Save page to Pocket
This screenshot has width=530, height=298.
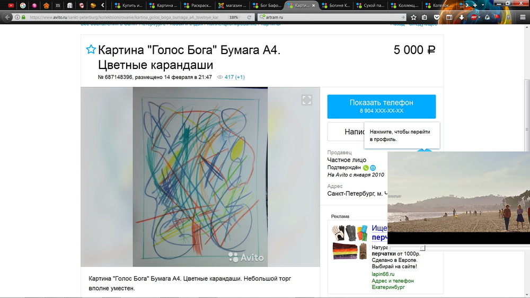[436, 17]
